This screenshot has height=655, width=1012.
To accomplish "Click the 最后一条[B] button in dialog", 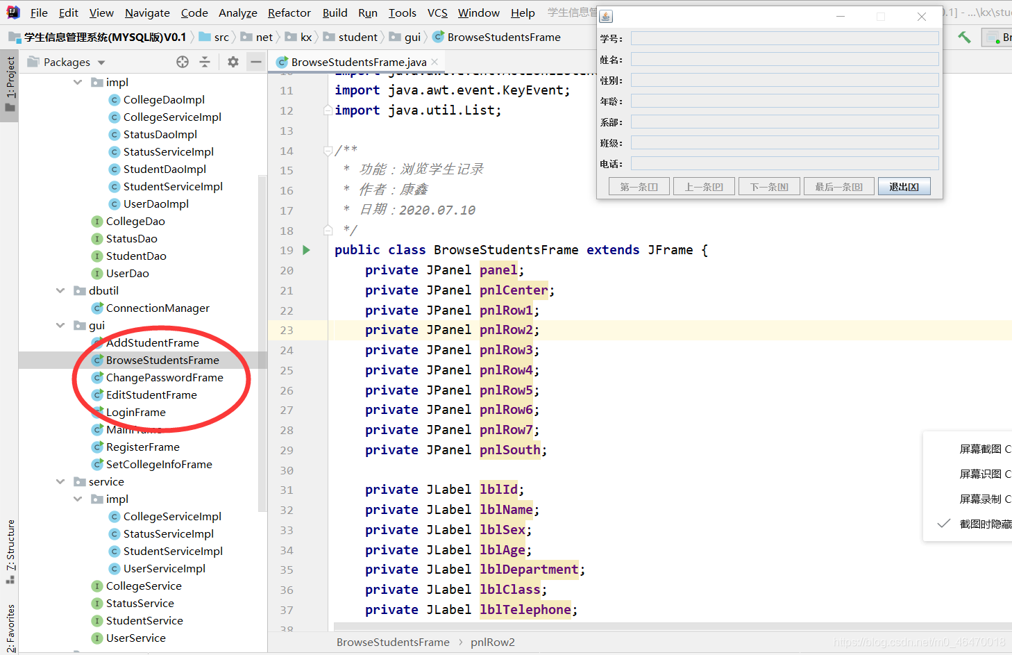I will click(838, 187).
